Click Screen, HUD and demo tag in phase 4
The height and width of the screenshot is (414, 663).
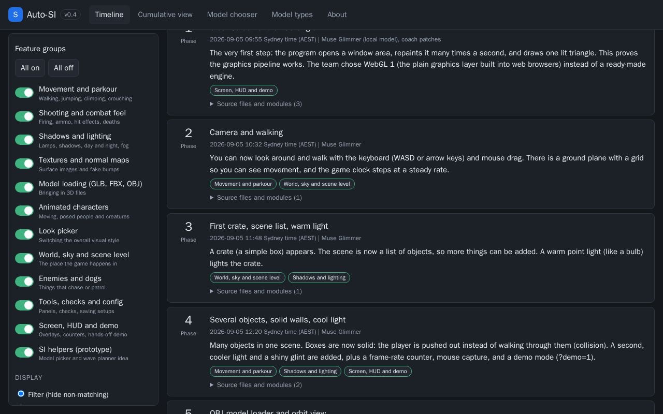click(x=378, y=371)
